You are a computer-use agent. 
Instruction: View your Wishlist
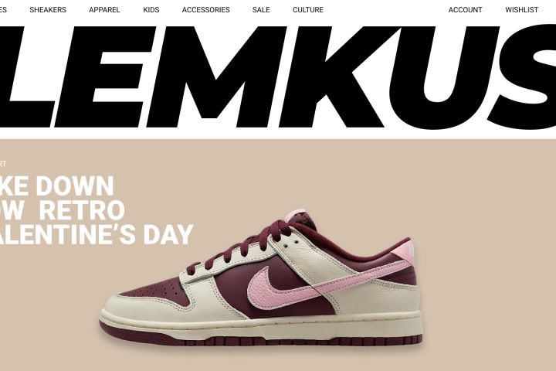(x=521, y=10)
